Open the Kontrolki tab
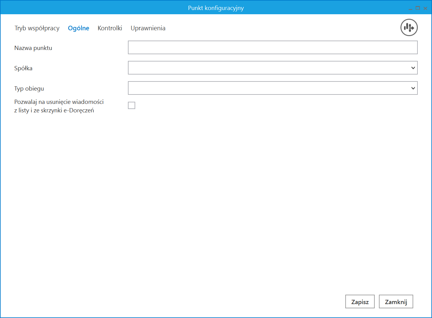This screenshot has width=432, height=318. tap(110, 28)
